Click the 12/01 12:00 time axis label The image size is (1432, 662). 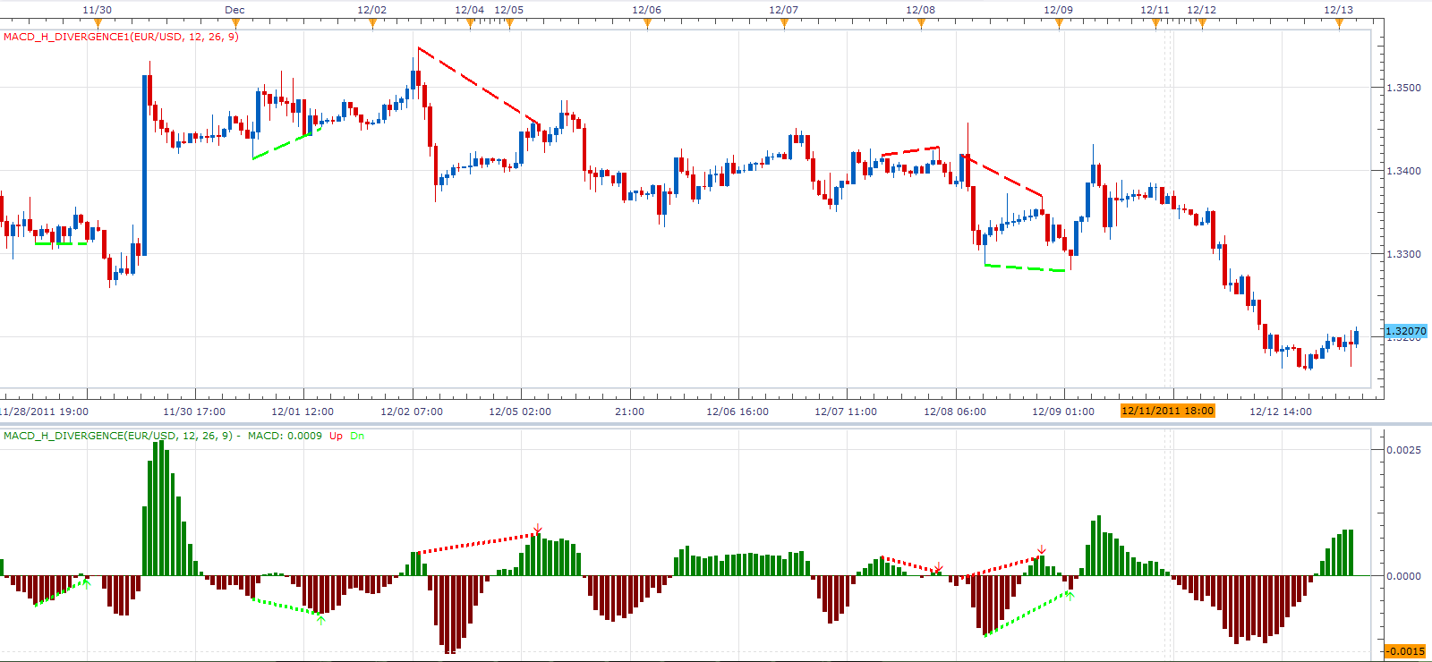coord(303,412)
